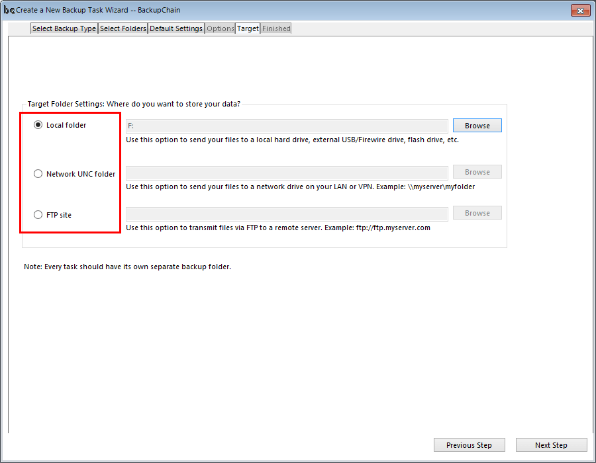Open the Select Backup Type tab
Screen dimensions: 596x463
[64, 28]
